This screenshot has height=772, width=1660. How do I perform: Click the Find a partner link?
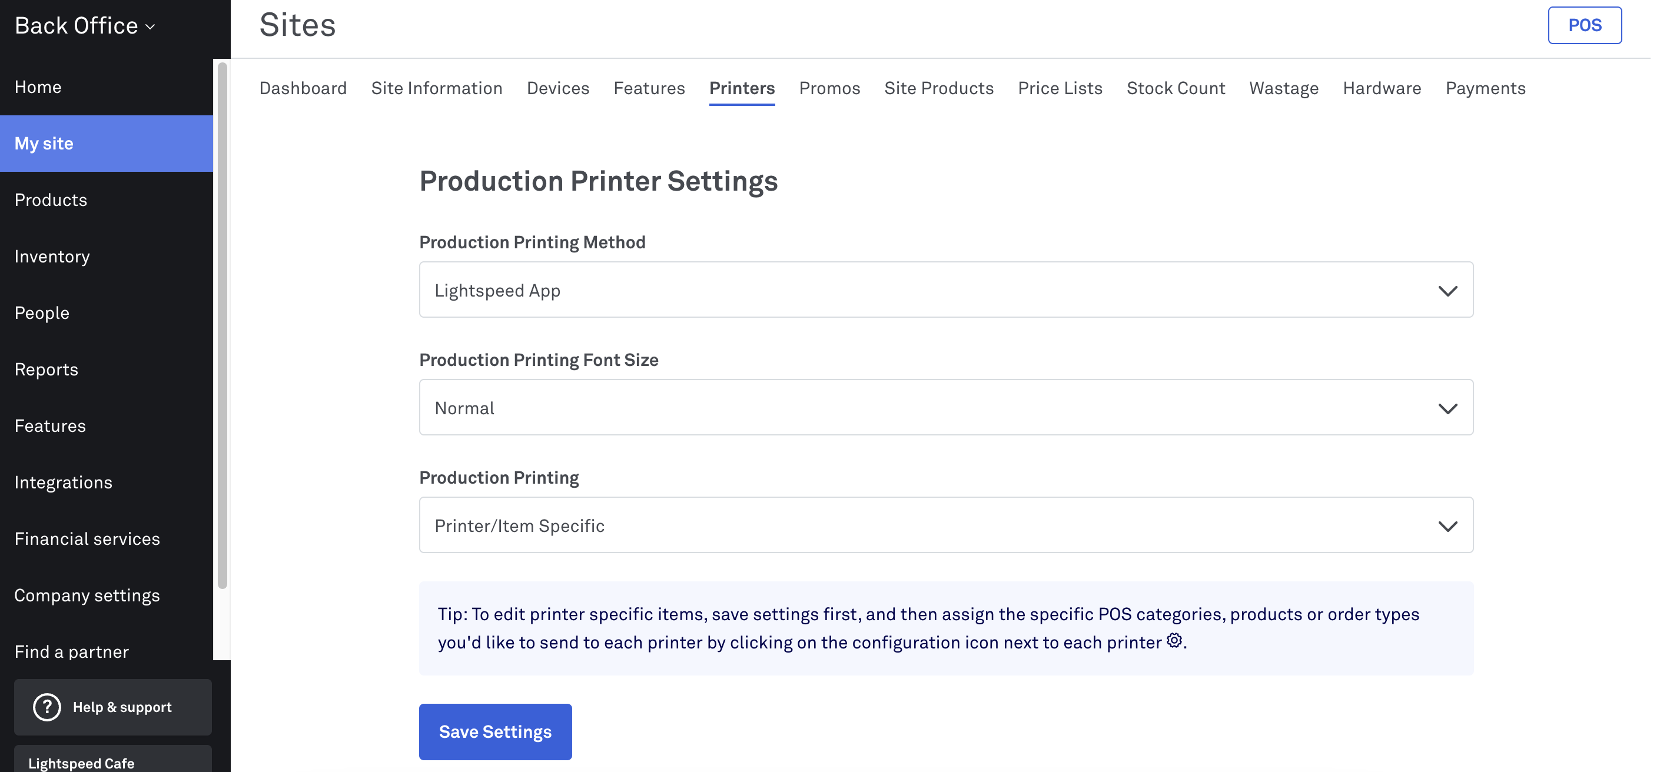coord(72,651)
